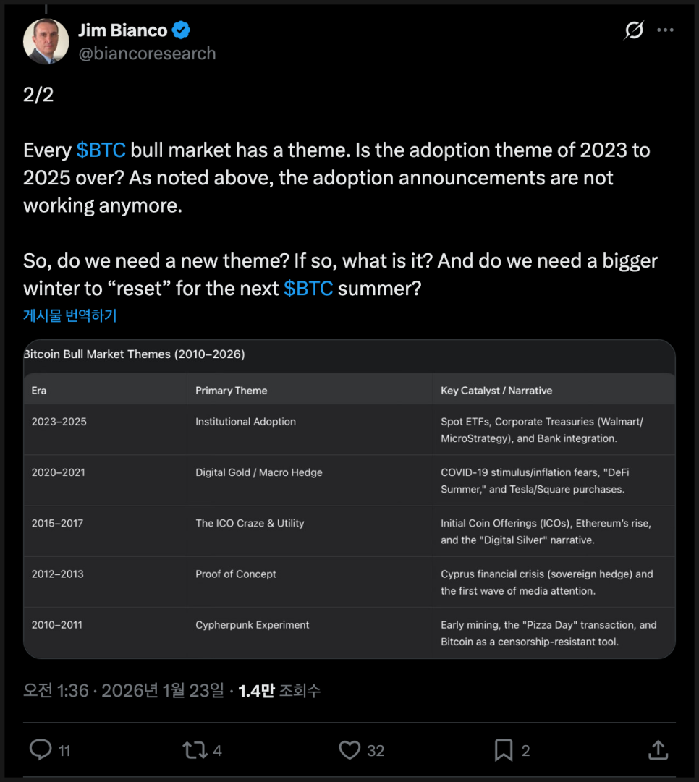This screenshot has height=782, width=699.
Task: Click the 게시물 번역하기 translate link
Action: tap(69, 315)
